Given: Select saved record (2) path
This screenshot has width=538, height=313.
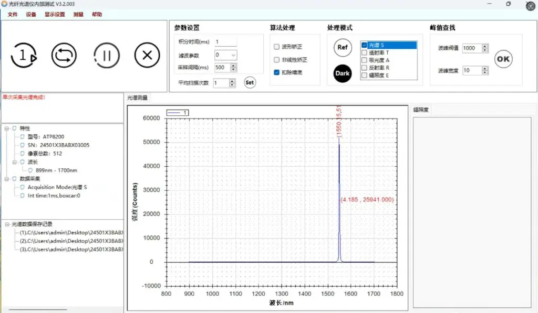Looking at the screenshot, I should pyautogui.click(x=71, y=241).
